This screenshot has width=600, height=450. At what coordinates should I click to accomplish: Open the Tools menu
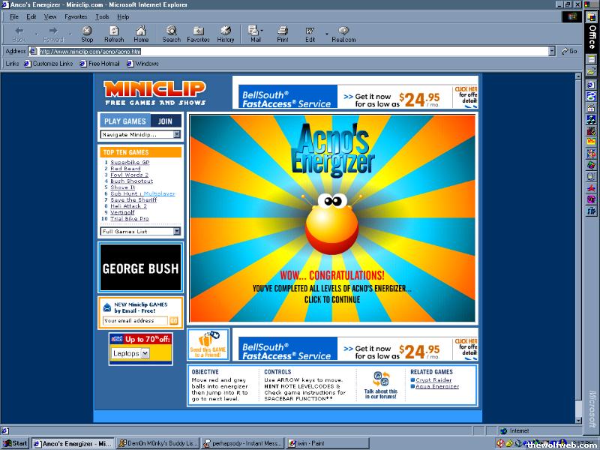click(x=102, y=16)
